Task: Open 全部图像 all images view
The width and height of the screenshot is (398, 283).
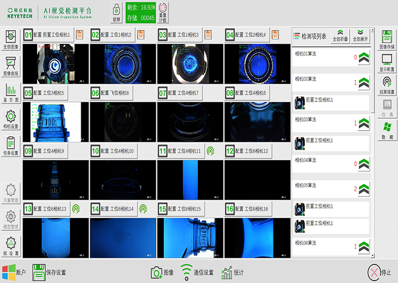Action: (11, 41)
